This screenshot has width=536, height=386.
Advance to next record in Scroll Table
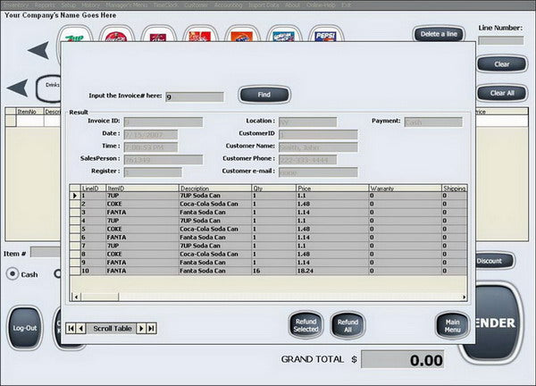click(x=141, y=329)
